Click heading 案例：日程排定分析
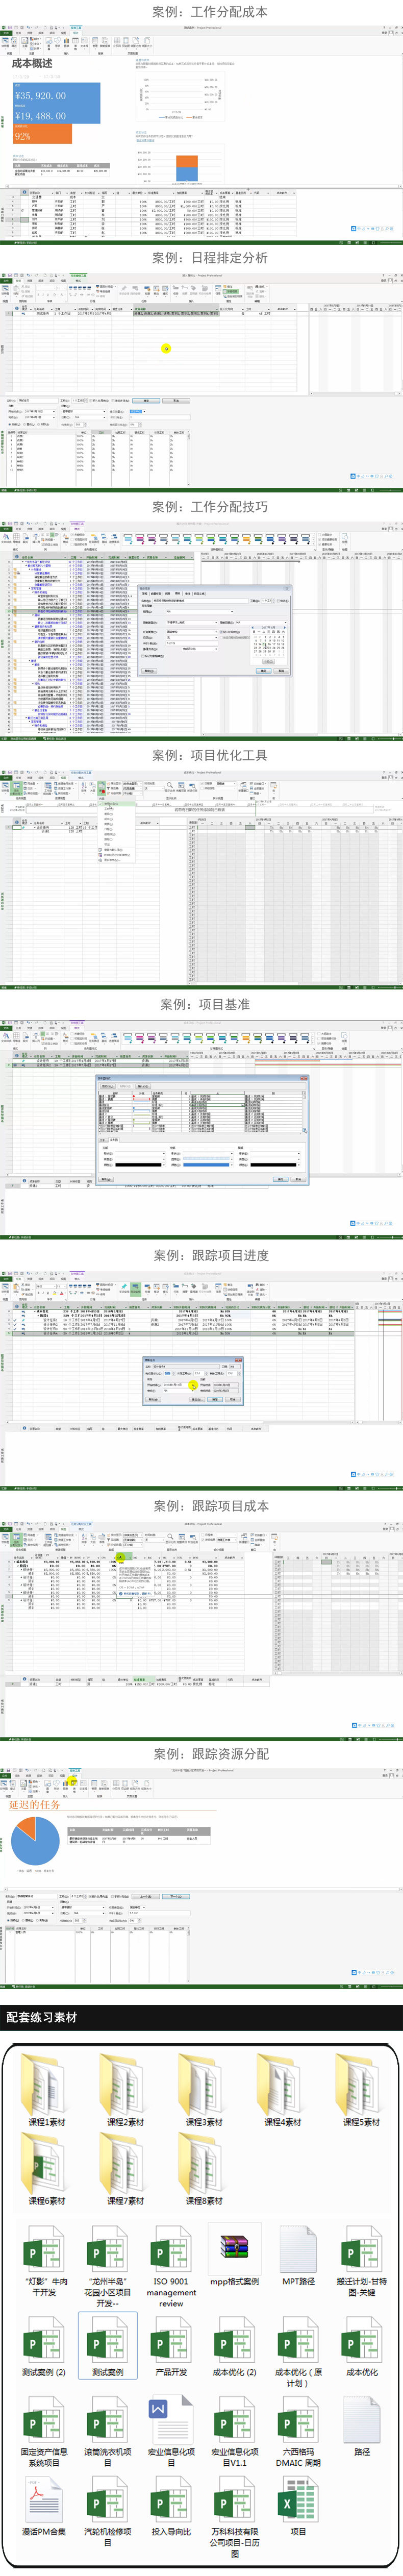This screenshot has width=403, height=2576. [210, 257]
